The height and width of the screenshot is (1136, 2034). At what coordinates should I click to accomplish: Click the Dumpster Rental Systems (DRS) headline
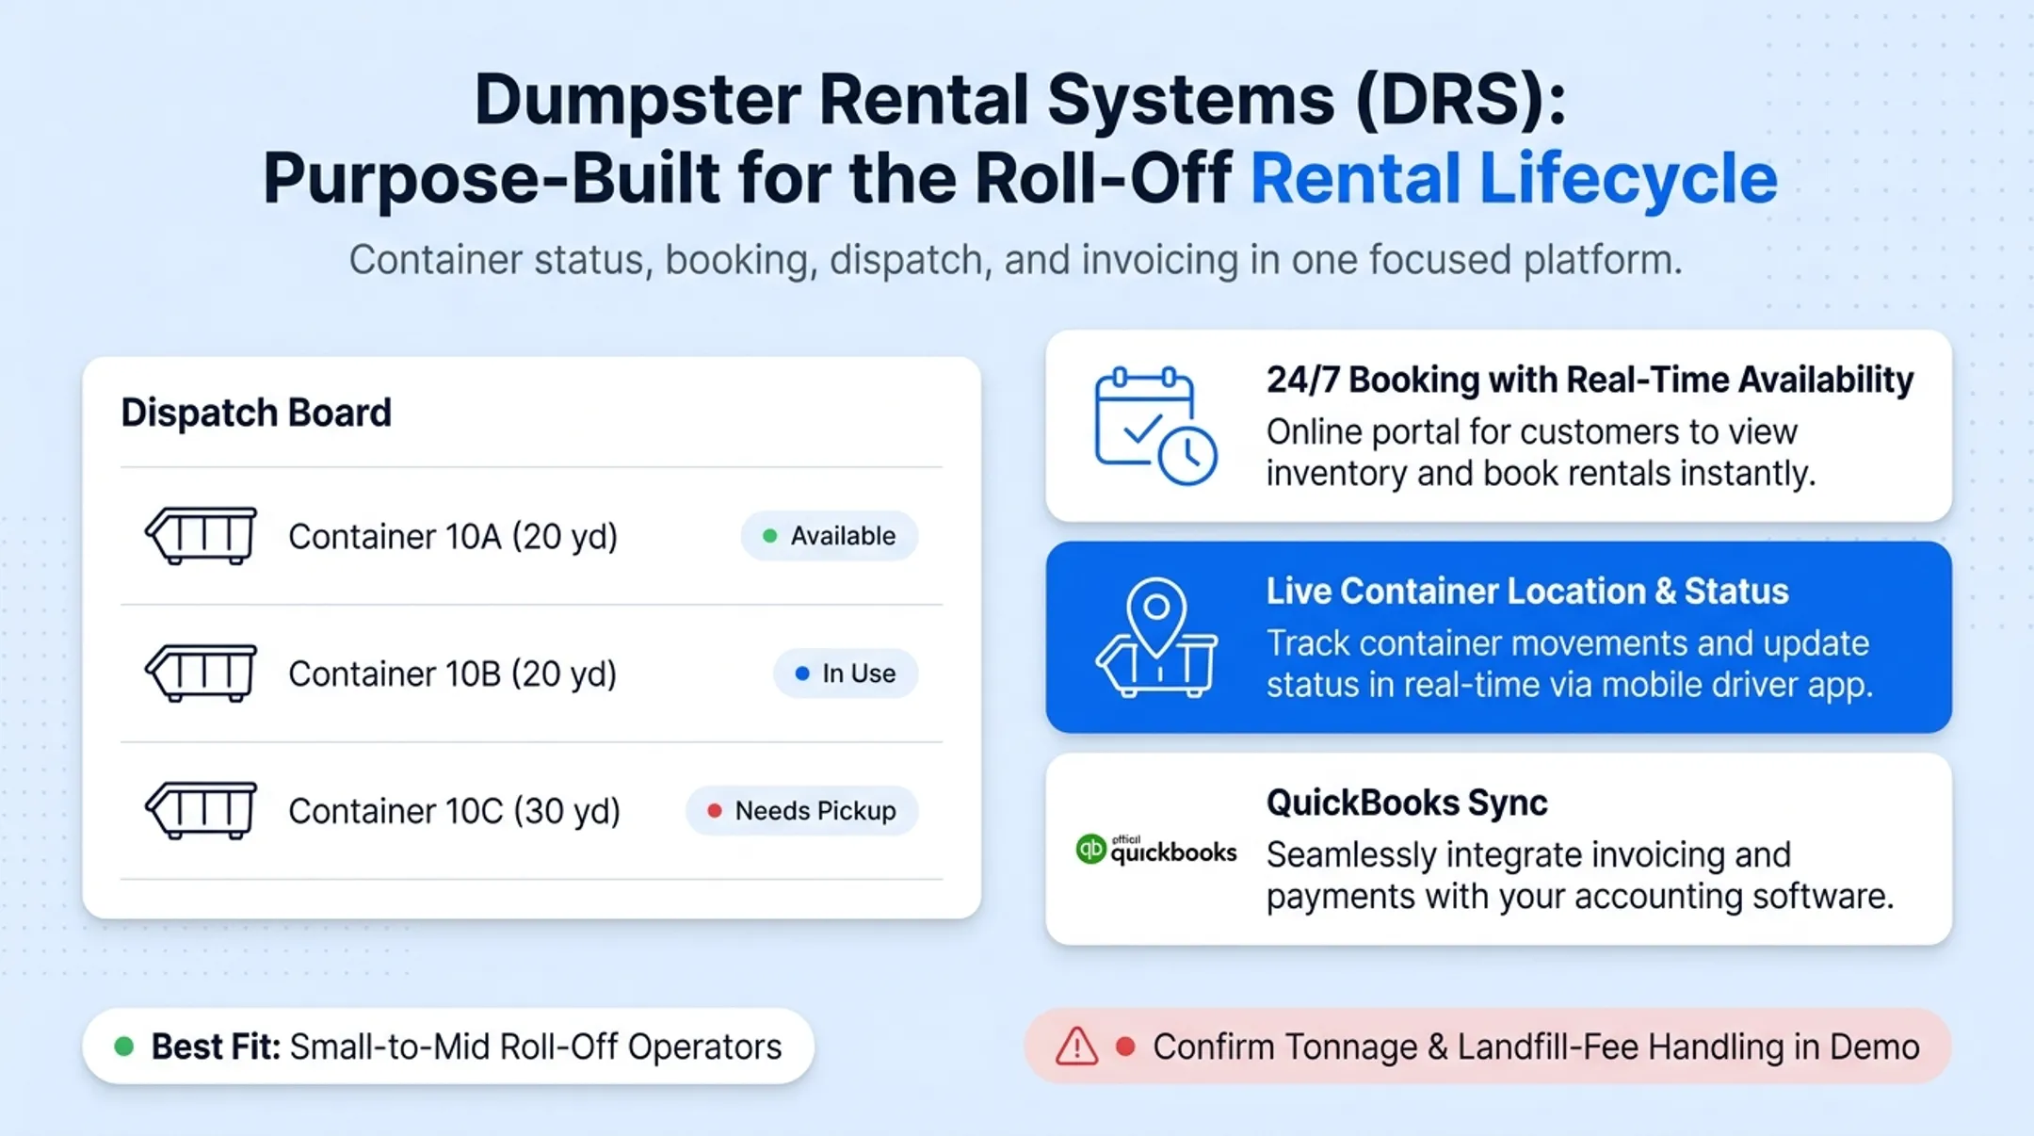(1021, 100)
